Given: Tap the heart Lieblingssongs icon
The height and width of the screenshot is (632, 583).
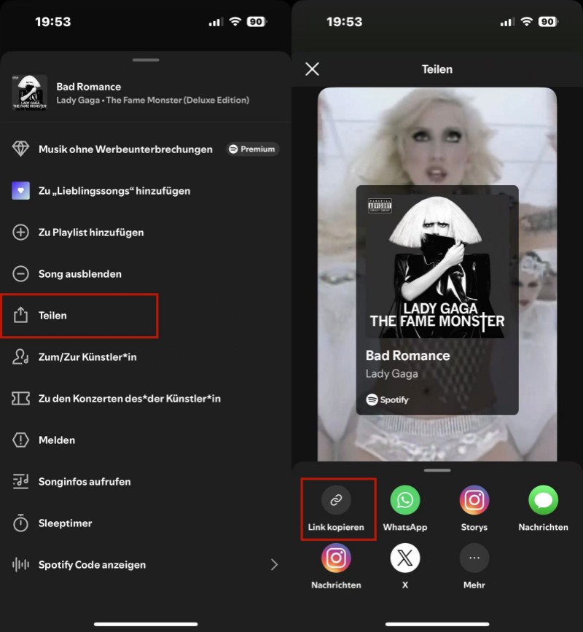Looking at the screenshot, I should point(20,191).
